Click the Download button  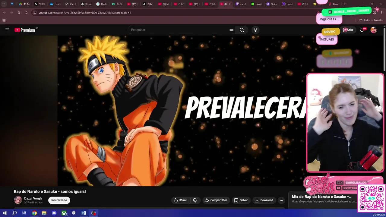[264, 200]
